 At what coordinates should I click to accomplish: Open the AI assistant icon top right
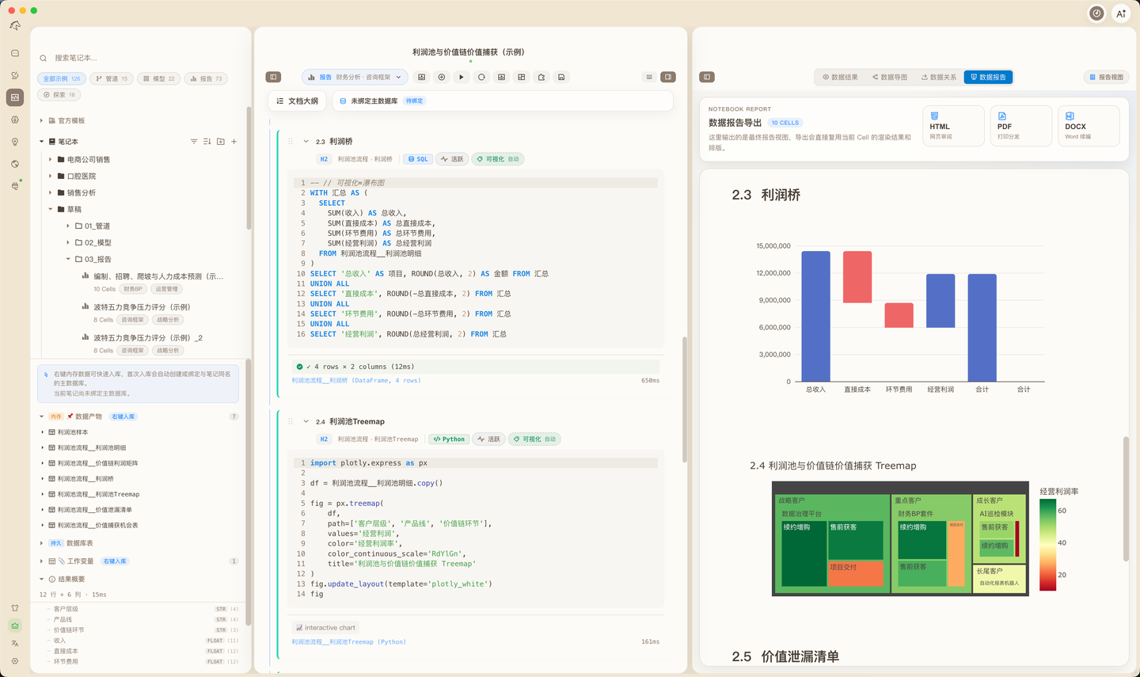click(x=1121, y=13)
